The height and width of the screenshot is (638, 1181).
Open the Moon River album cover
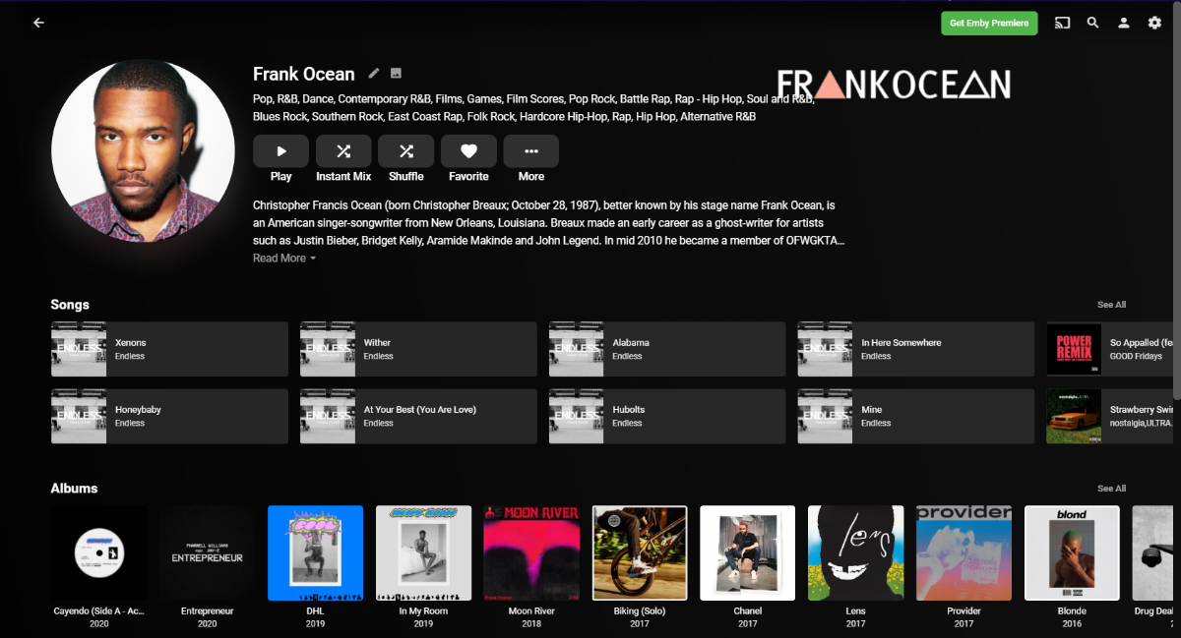coord(531,552)
